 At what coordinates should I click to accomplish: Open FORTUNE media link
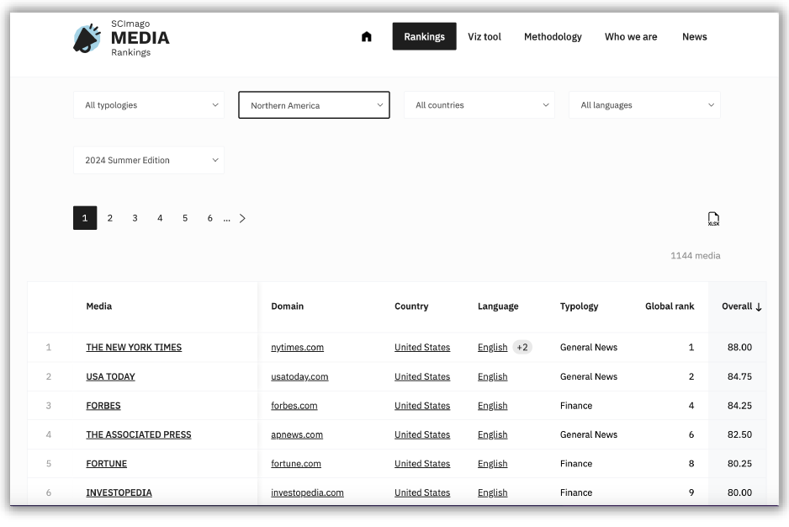pyautogui.click(x=106, y=464)
